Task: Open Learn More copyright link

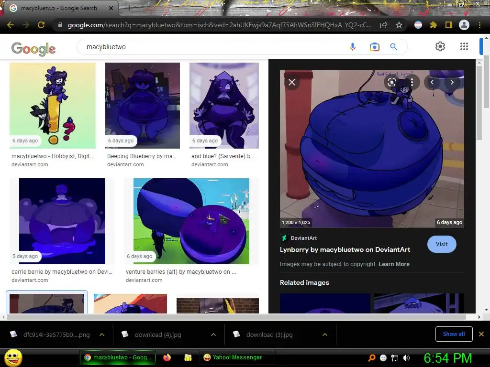Action: [394, 264]
